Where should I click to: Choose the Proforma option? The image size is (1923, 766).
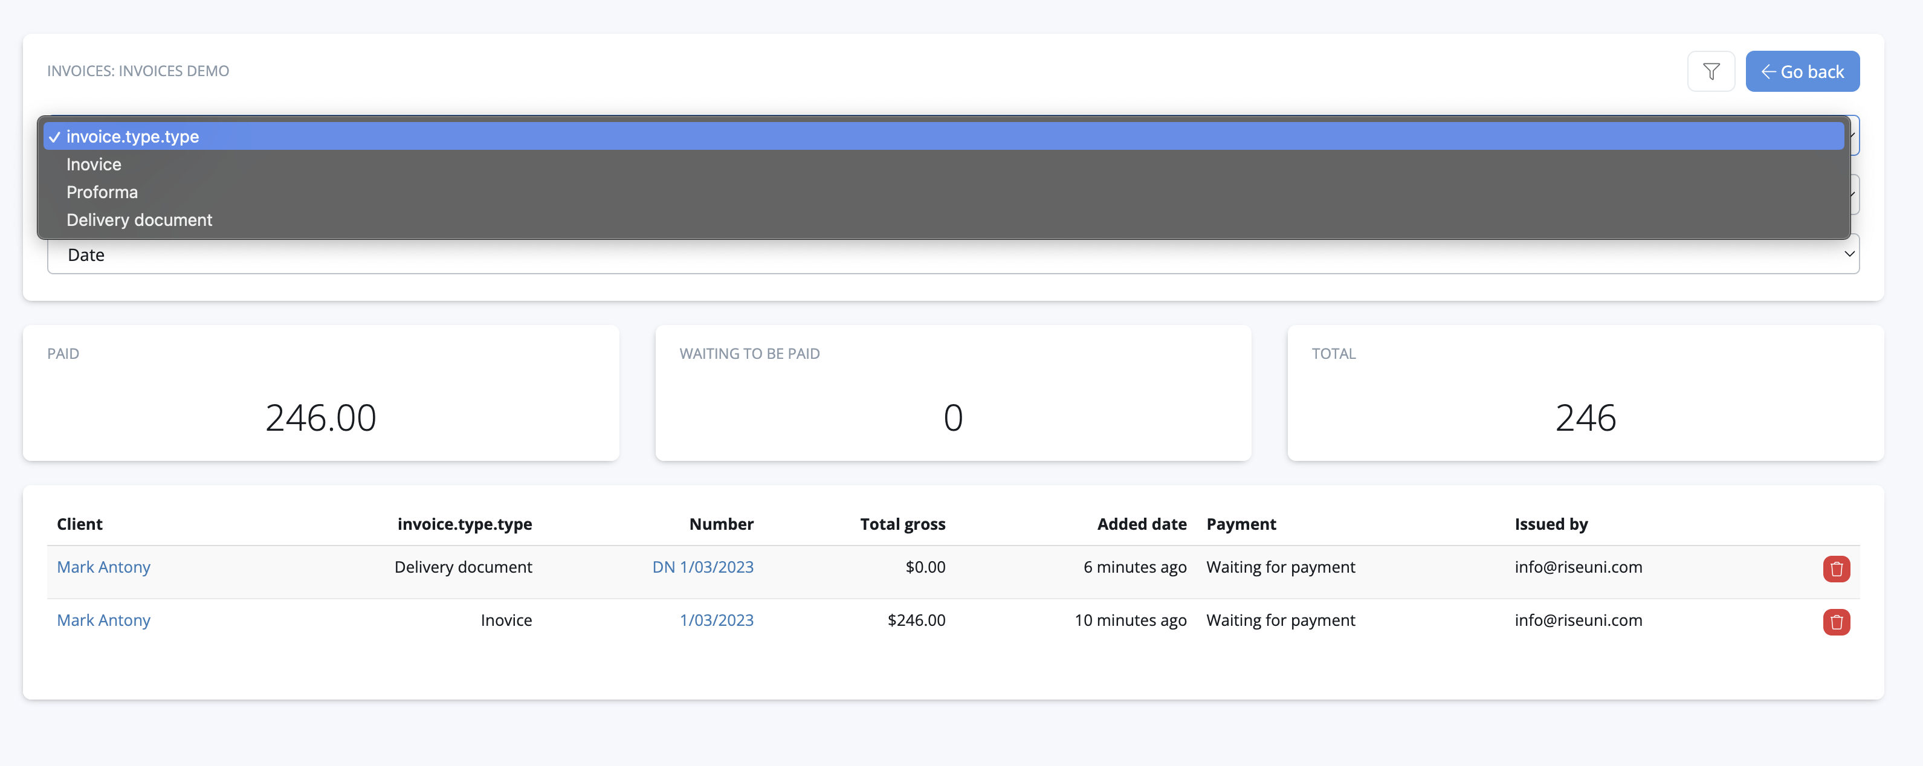coord(102,193)
